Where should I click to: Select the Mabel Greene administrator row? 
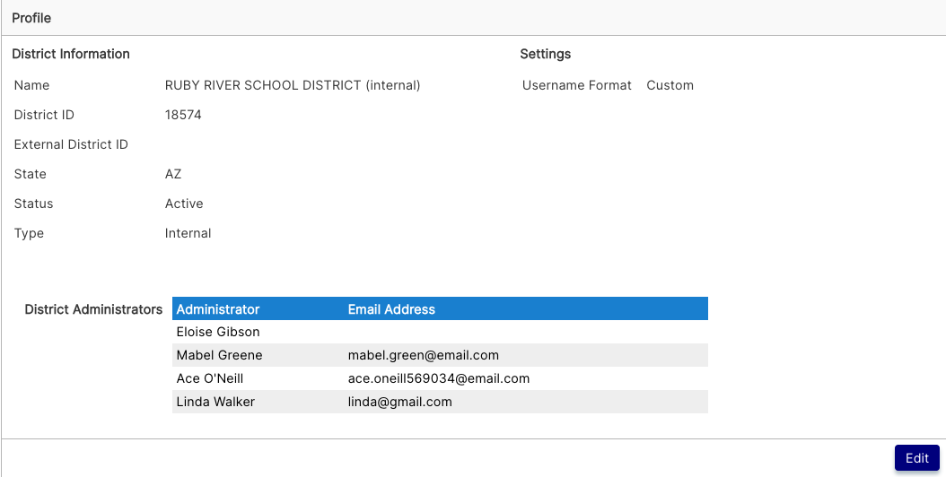pos(440,355)
